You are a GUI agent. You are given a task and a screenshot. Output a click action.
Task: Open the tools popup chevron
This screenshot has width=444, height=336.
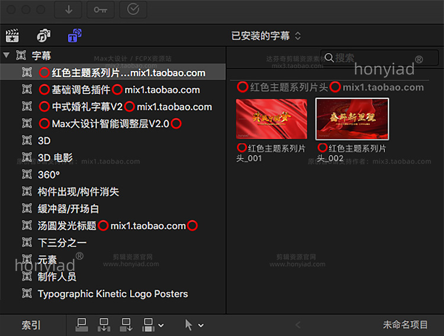point(201,325)
